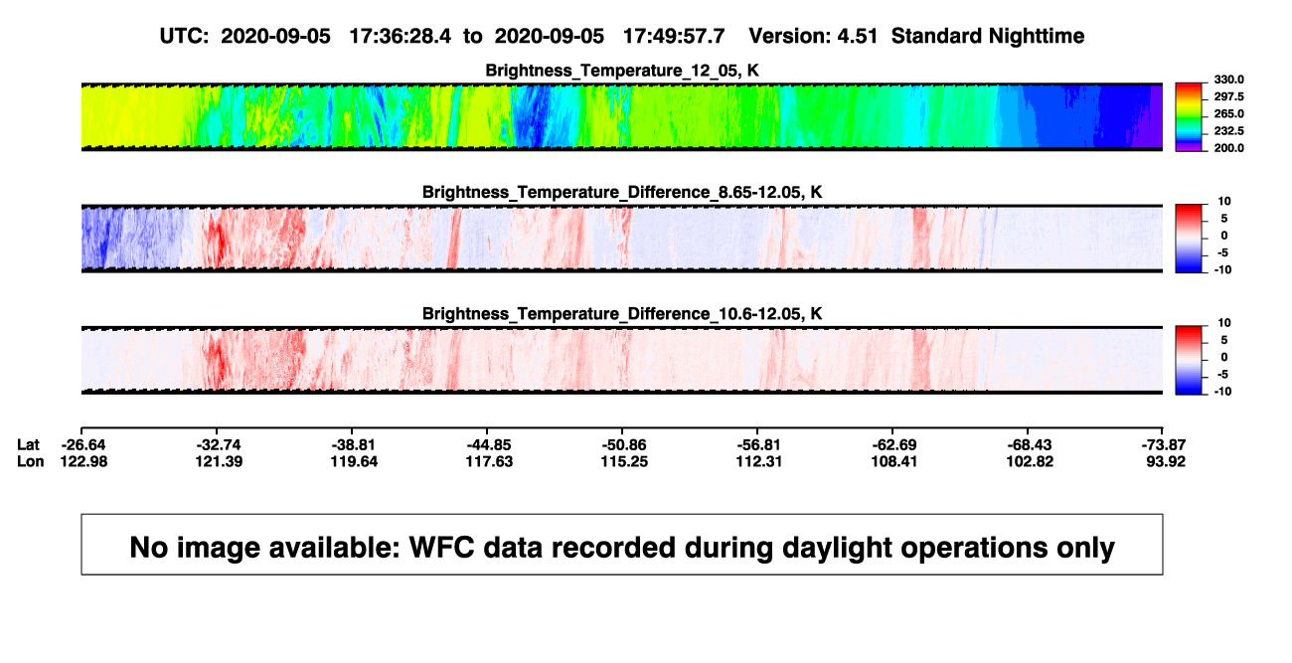1292x663 pixels.
Task: Click the Brightness Temperature 12_05 image strip
Action: pyautogui.click(x=622, y=116)
